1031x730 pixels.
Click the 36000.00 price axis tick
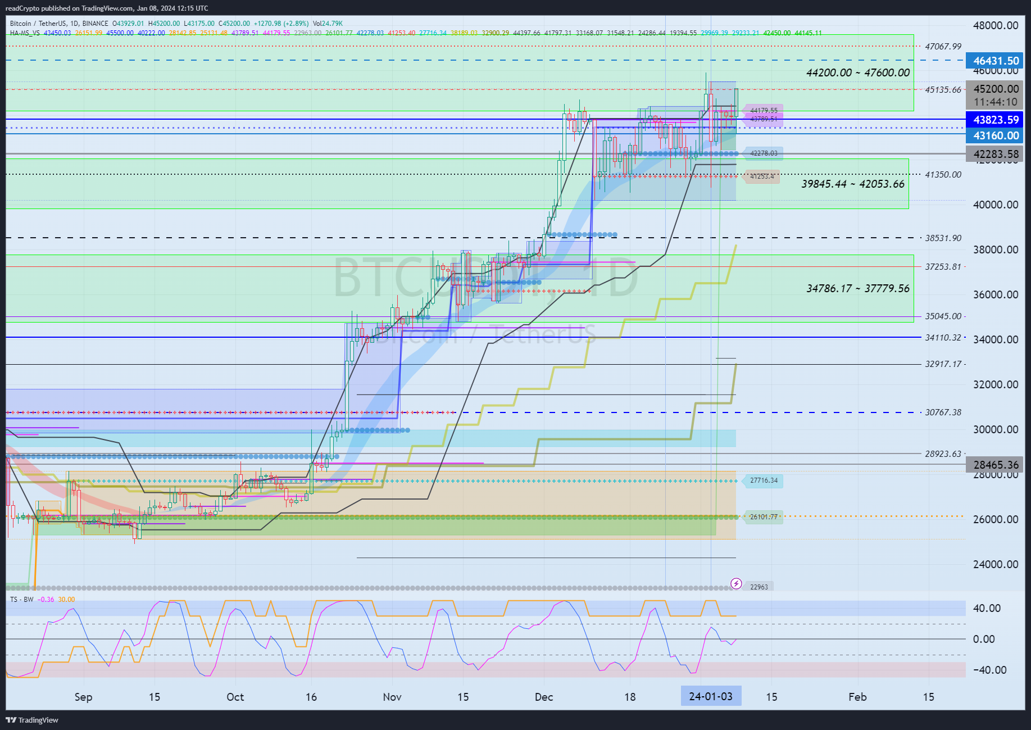tap(996, 295)
